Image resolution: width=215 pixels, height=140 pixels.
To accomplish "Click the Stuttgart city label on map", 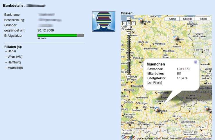I will coord(143,103).
